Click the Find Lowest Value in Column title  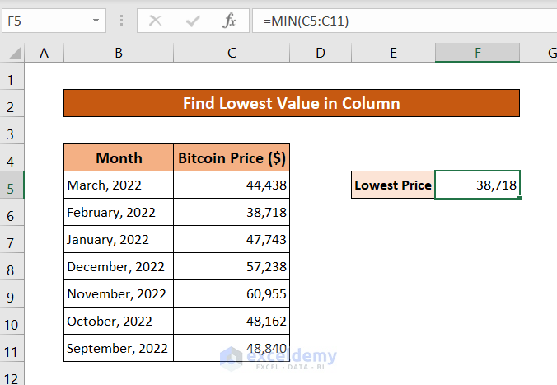[291, 103]
